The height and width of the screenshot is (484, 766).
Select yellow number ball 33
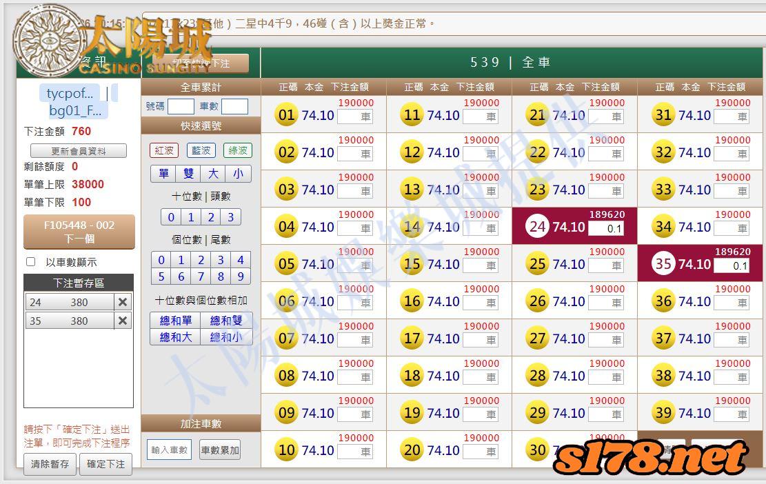pyautogui.click(x=663, y=189)
